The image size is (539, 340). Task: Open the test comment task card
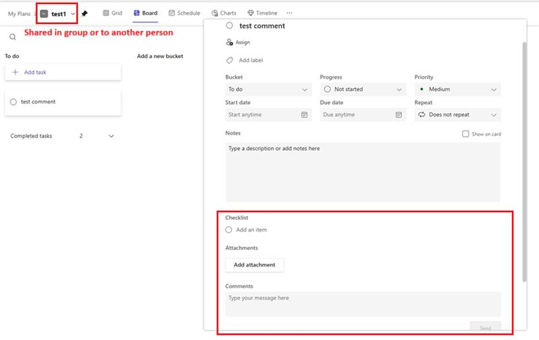pos(63,103)
